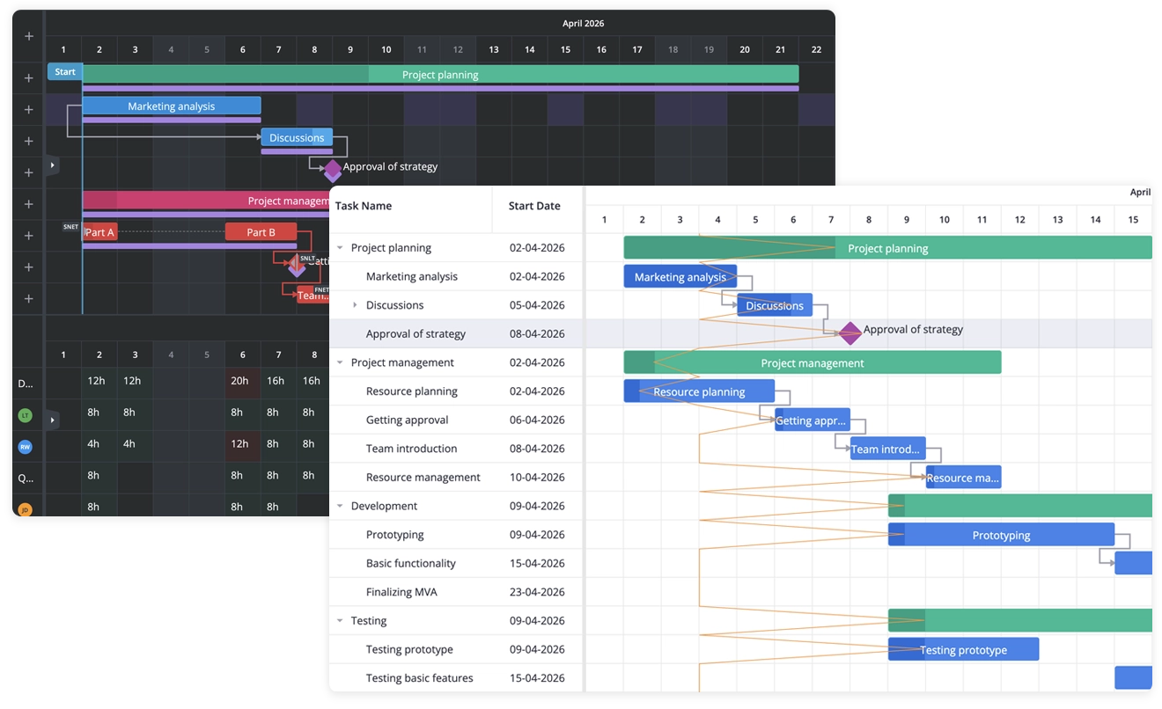Screen dimensions: 1162x709
Task: Click the plus icon in the dark chart's header row
Action: pos(28,36)
